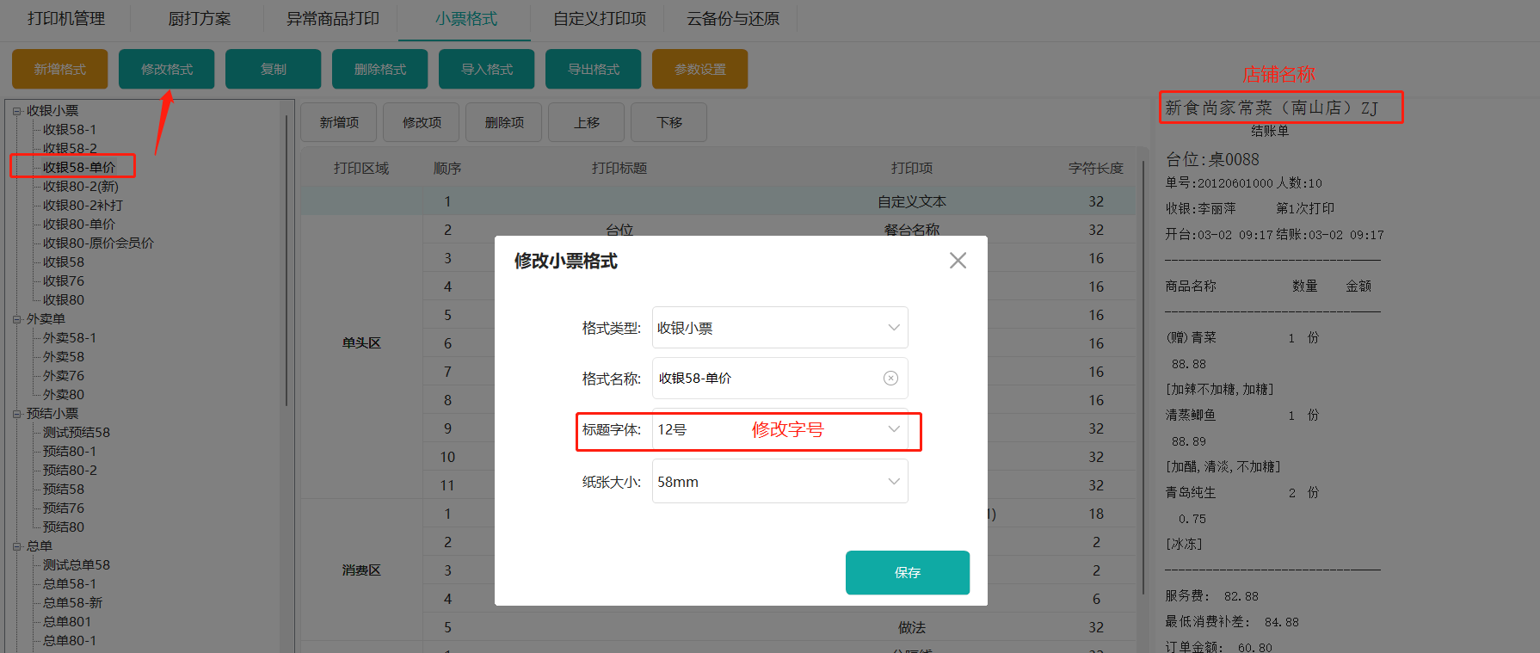1540x653 pixels.
Task: Select 预结76 format
Action: point(64,508)
